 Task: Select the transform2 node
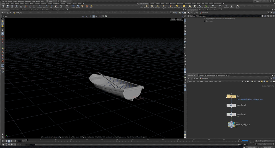231,105
